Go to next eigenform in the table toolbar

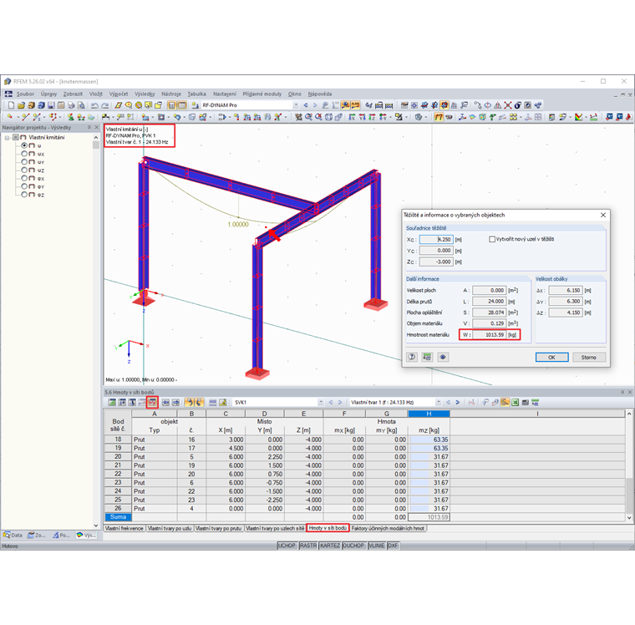tap(458, 402)
